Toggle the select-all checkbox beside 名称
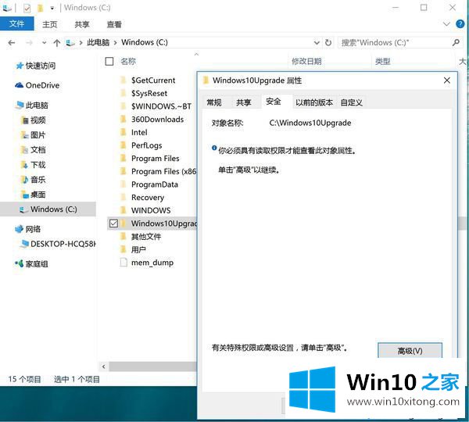This screenshot has height=422, width=469. (109, 61)
